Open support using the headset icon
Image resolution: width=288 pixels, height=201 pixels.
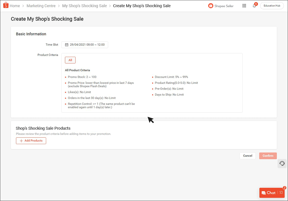pos(282,163)
